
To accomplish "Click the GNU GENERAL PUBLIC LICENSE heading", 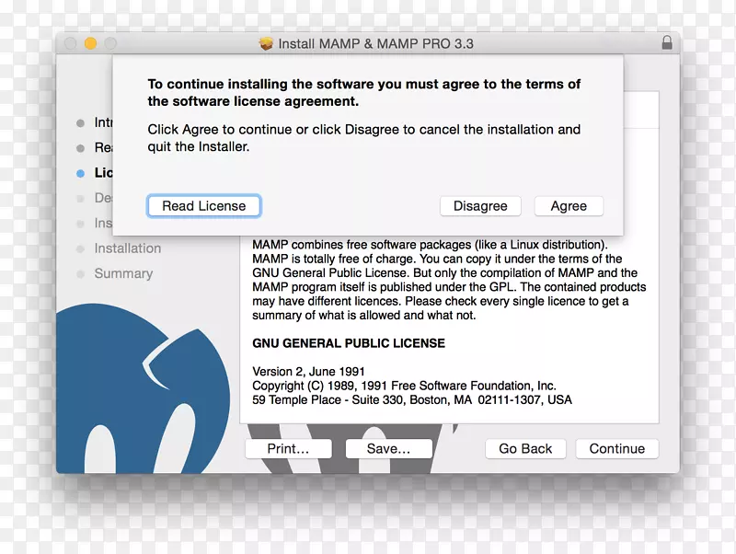I will [x=349, y=343].
